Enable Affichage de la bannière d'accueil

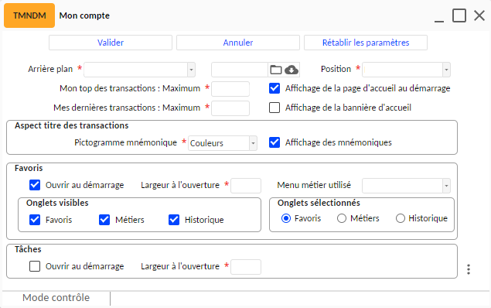274,108
